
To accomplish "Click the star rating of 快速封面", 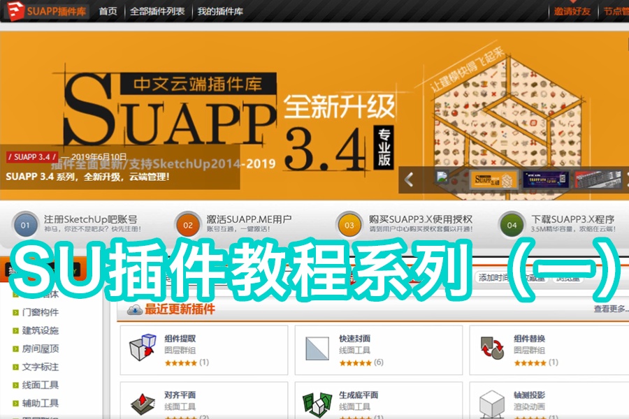I will tap(356, 363).
